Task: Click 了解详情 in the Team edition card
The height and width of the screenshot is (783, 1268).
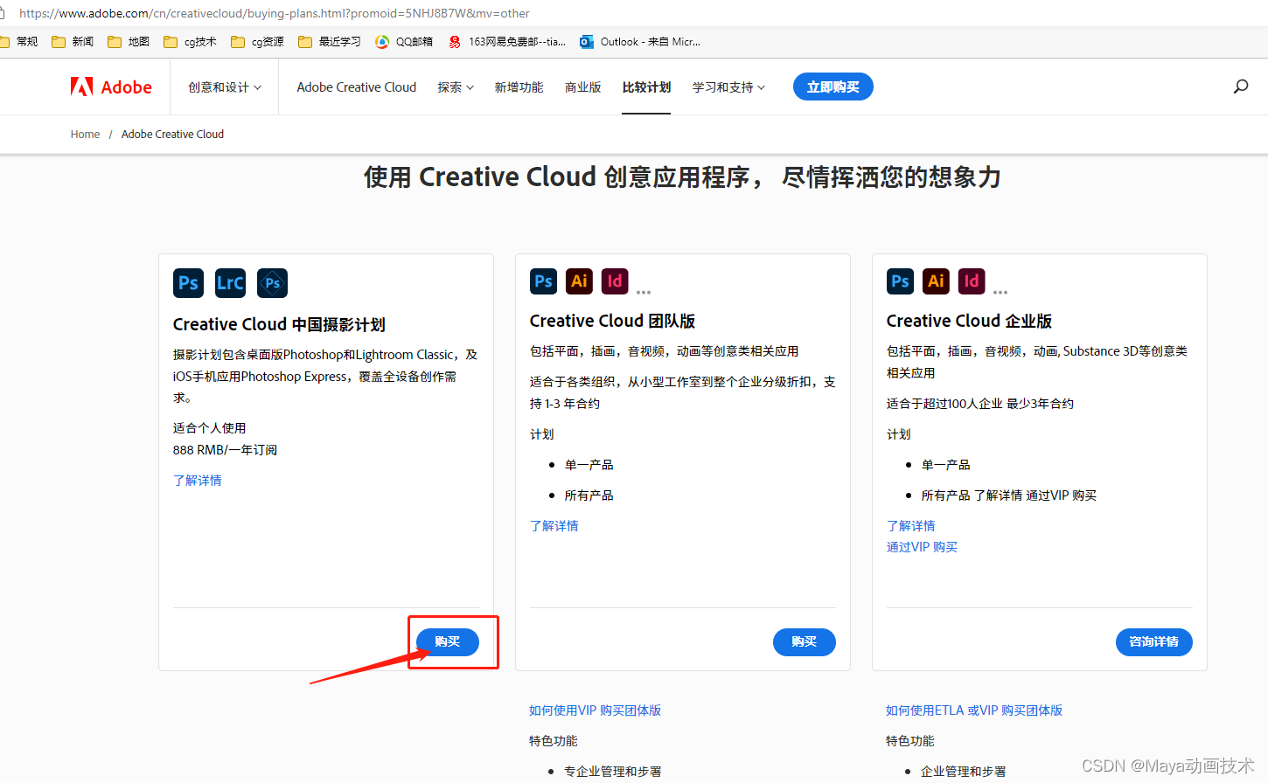Action: point(554,526)
